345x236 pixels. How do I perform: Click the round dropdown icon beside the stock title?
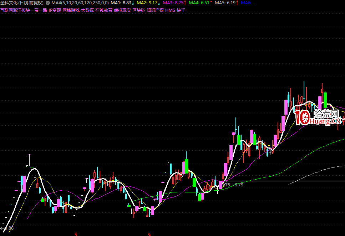[x=48, y=3]
